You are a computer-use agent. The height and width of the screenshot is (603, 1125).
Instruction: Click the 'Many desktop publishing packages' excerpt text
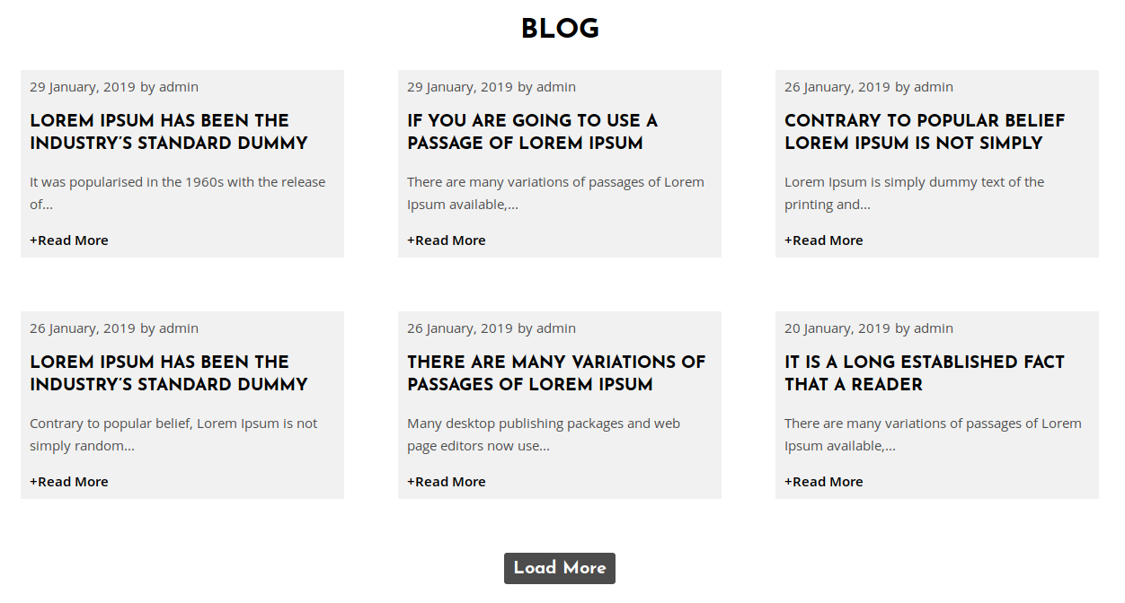tap(544, 434)
